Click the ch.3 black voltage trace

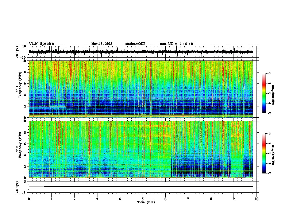click(140, 187)
